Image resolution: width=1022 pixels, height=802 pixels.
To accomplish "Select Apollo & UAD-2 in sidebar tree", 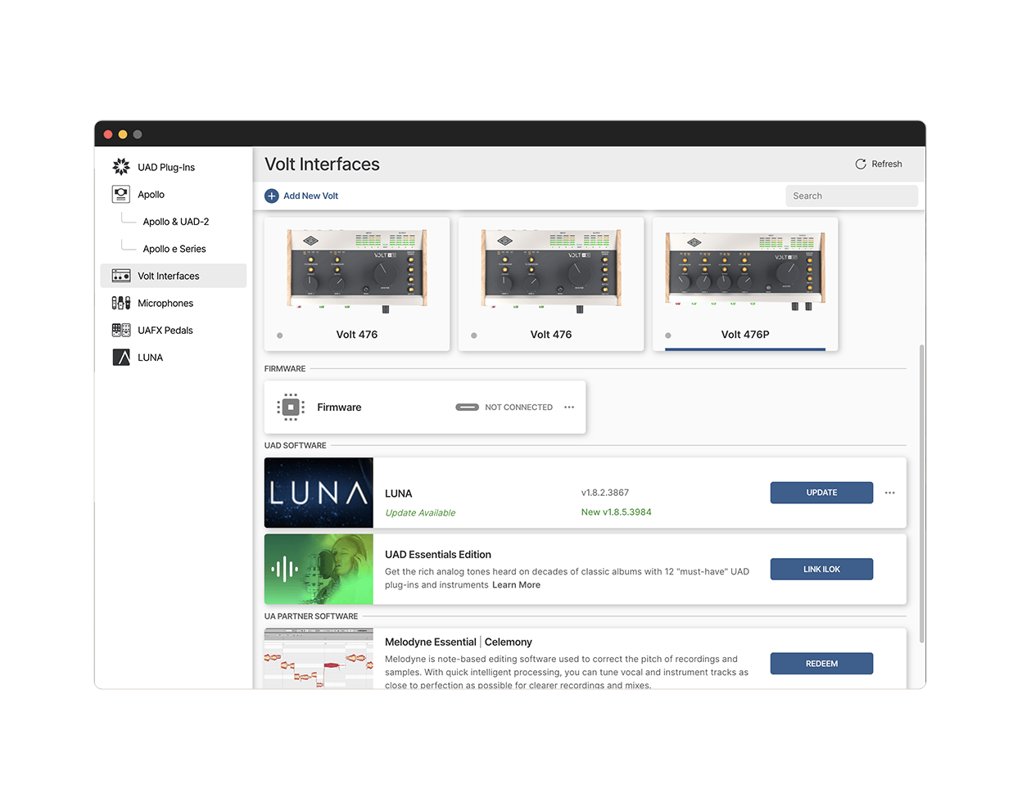I will [x=175, y=222].
